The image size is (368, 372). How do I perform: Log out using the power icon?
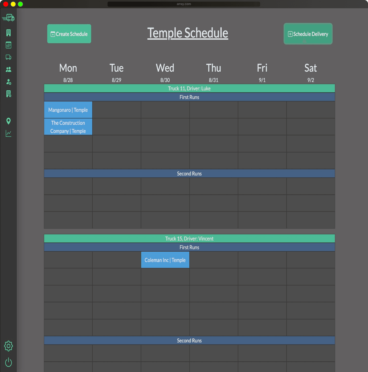[8, 362]
